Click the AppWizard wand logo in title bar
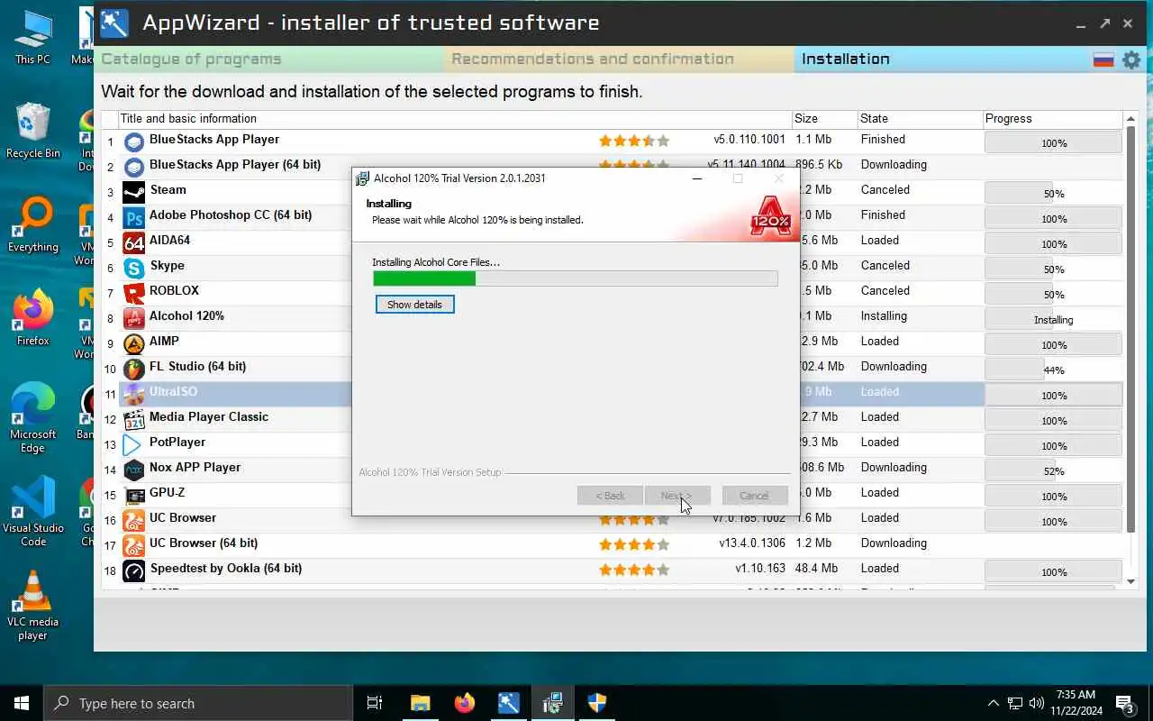This screenshot has width=1153, height=721. [x=114, y=23]
